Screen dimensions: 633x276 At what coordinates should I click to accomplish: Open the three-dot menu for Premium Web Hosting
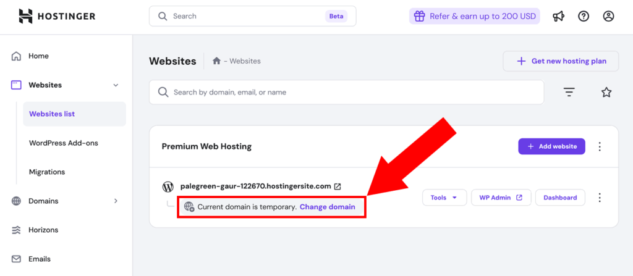[600, 146]
